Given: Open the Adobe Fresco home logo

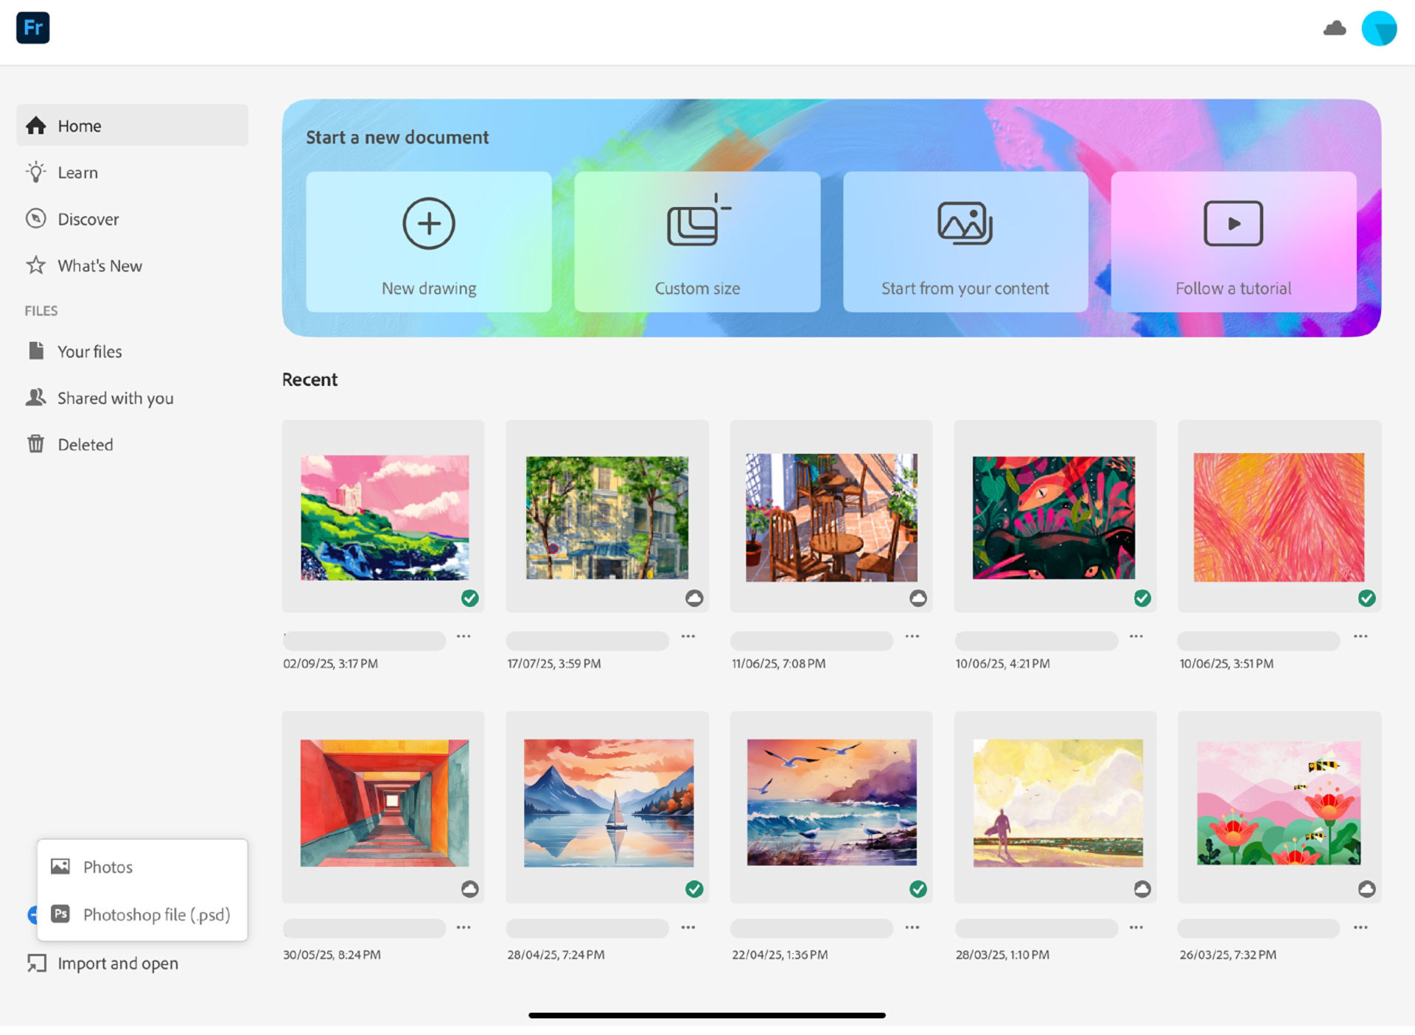Looking at the screenshot, I should pos(32,27).
